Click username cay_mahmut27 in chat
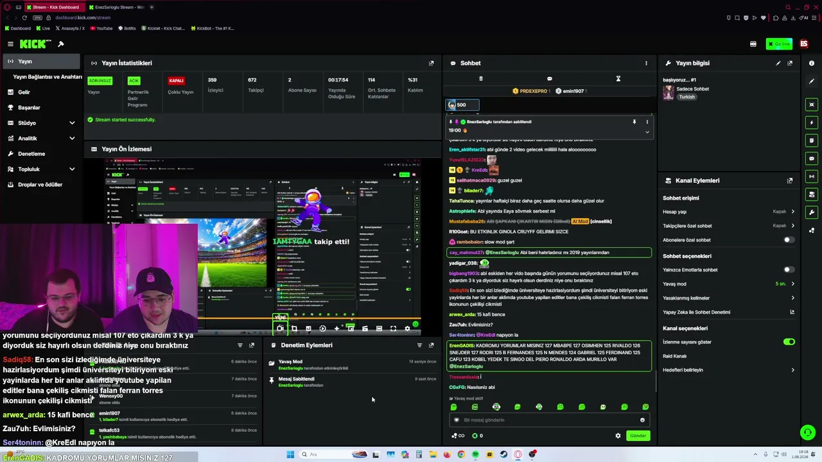822x462 pixels. pos(466,253)
